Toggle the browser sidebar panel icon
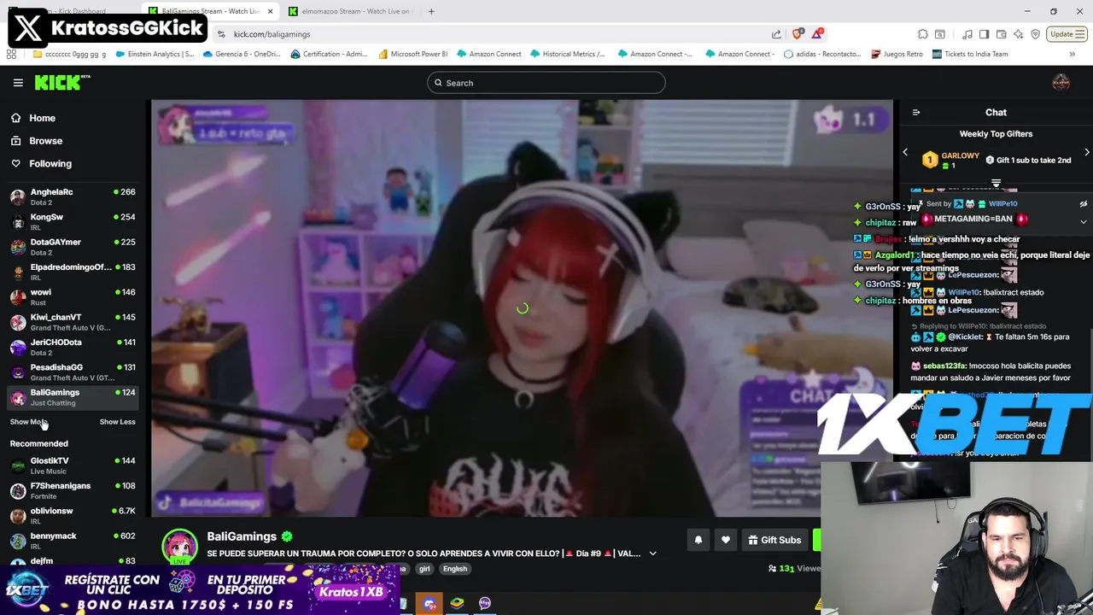The height and width of the screenshot is (615, 1093). (x=984, y=34)
